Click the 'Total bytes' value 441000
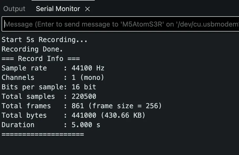The width and height of the screenshot is (239, 155). [x=84, y=115]
